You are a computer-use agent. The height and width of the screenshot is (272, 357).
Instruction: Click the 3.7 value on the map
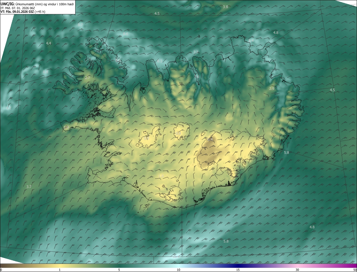click(29, 187)
